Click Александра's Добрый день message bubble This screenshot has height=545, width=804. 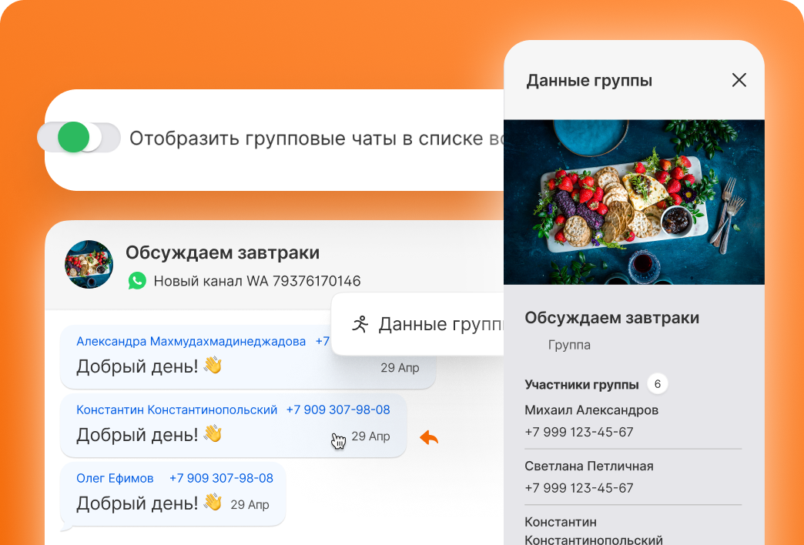248,357
